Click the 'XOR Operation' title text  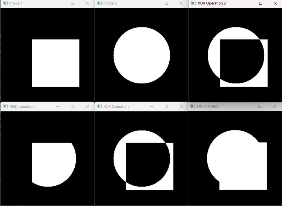pos(116,107)
